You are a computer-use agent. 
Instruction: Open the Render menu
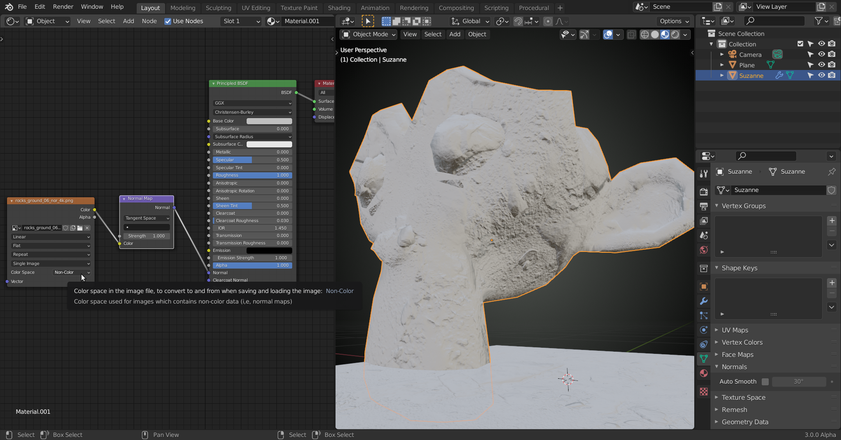pos(63,7)
